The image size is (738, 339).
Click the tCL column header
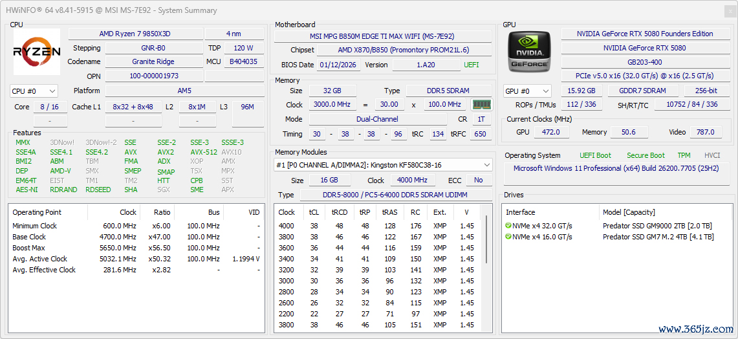[314, 212]
